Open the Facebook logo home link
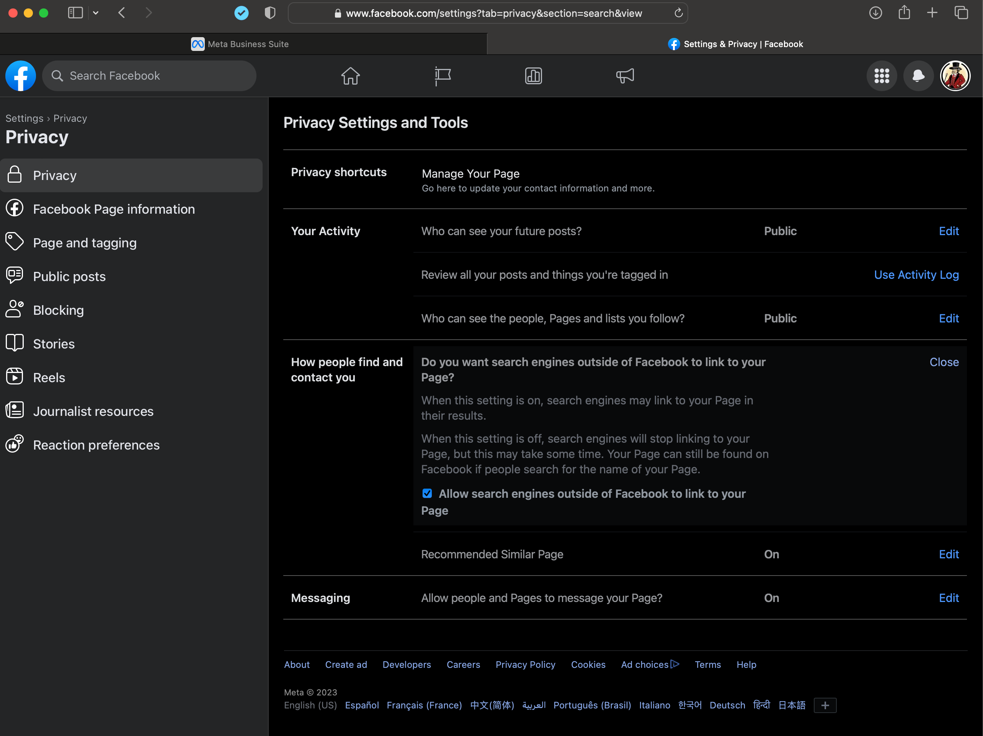 [20, 75]
